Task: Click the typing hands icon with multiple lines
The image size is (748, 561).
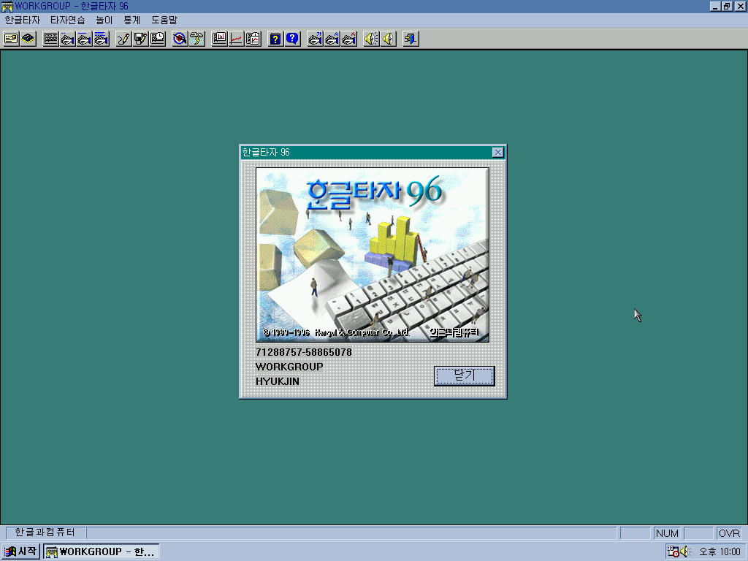Action: tap(101, 39)
